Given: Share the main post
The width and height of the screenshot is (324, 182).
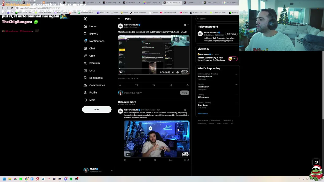Looking at the screenshot, I should [x=188, y=85].
